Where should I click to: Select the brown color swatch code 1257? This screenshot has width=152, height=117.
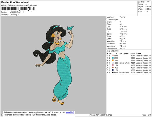(x=113, y=68)
